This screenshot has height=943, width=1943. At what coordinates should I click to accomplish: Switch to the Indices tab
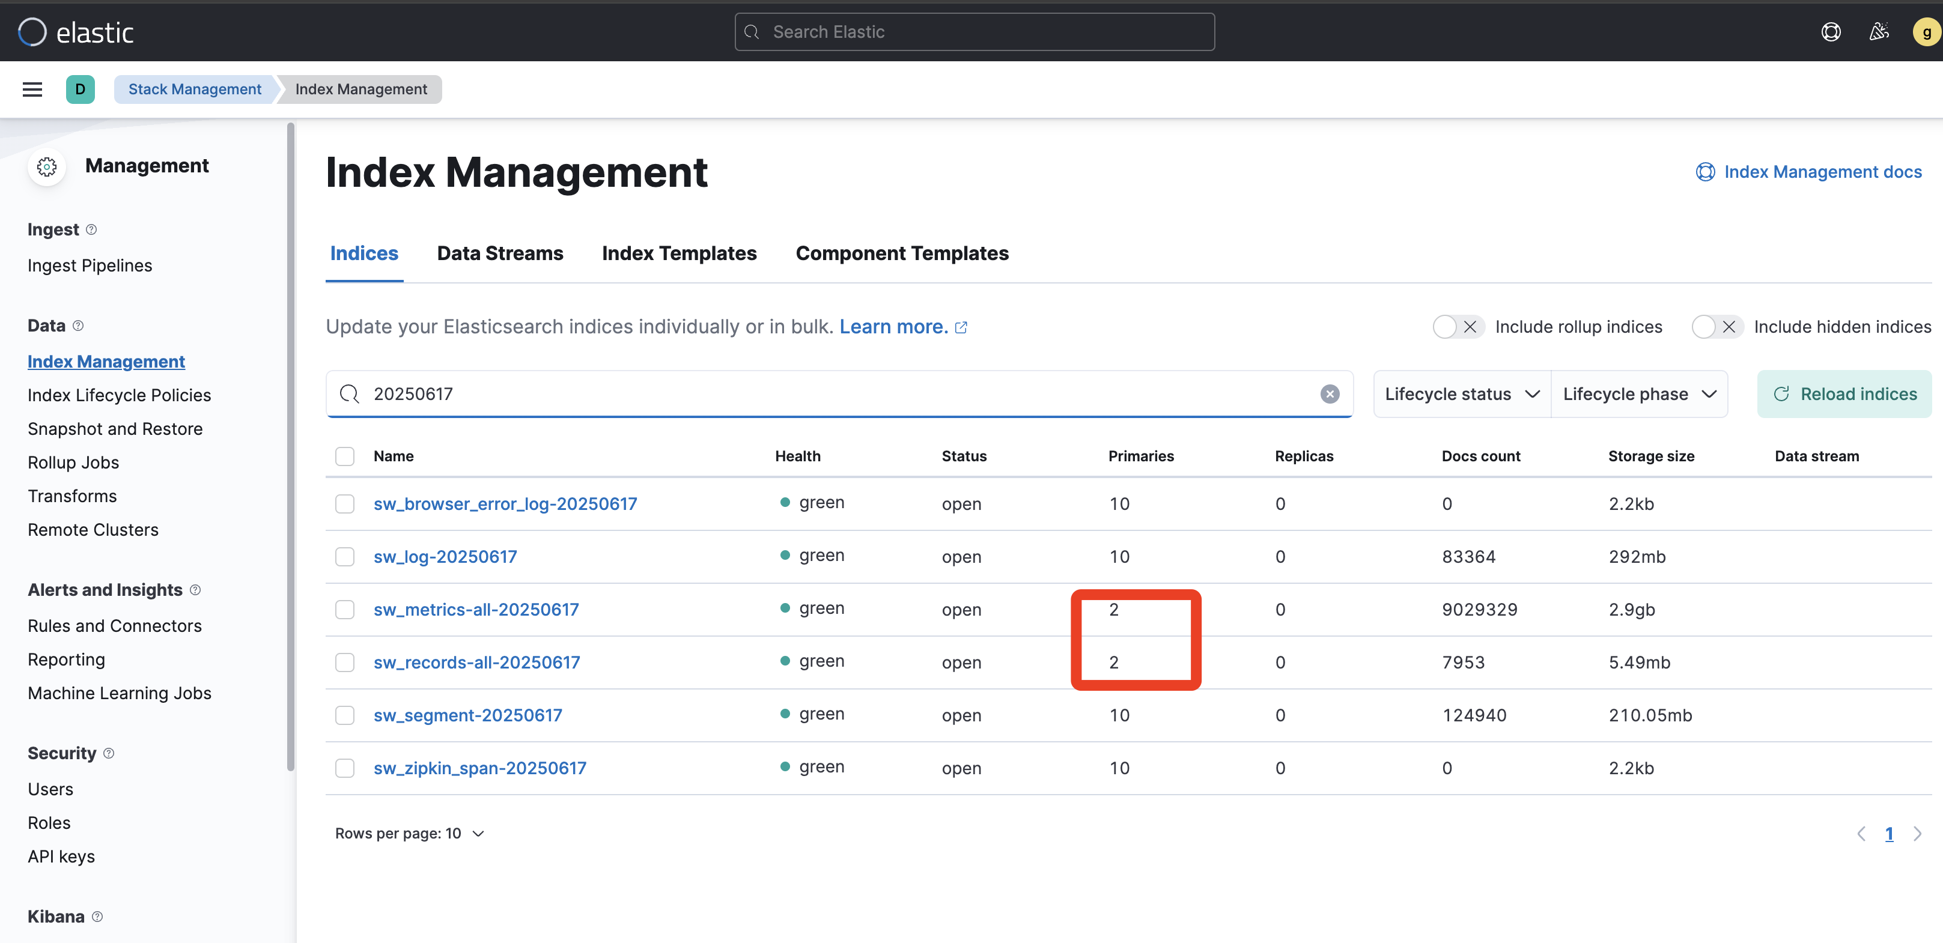(364, 253)
